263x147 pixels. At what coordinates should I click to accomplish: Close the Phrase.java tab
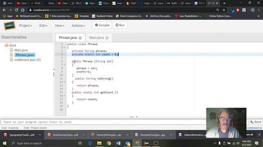click(80, 38)
